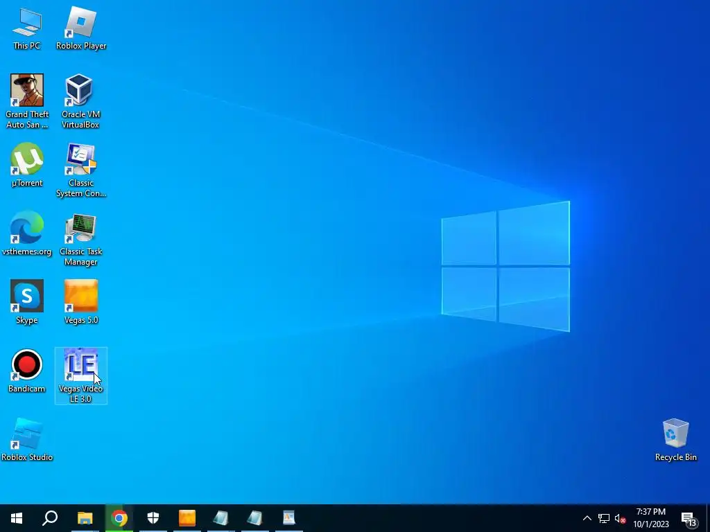Screen dimensions: 710x532
Task: Open the WordPad-style document taskbar icon
Action: tap(289, 518)
